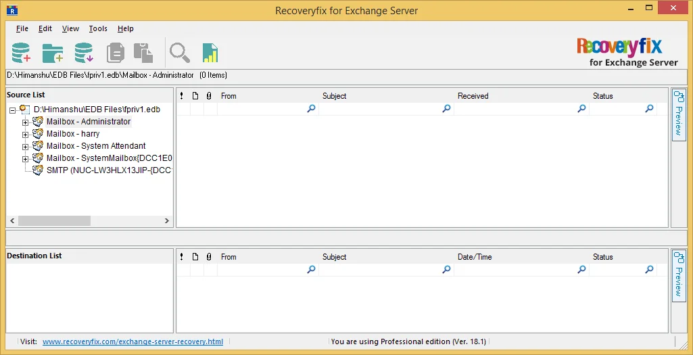Click the search icon in the destination From filter
Image resolution: width=693 pixels, height=355 pixels.
[x=311, y=269]
